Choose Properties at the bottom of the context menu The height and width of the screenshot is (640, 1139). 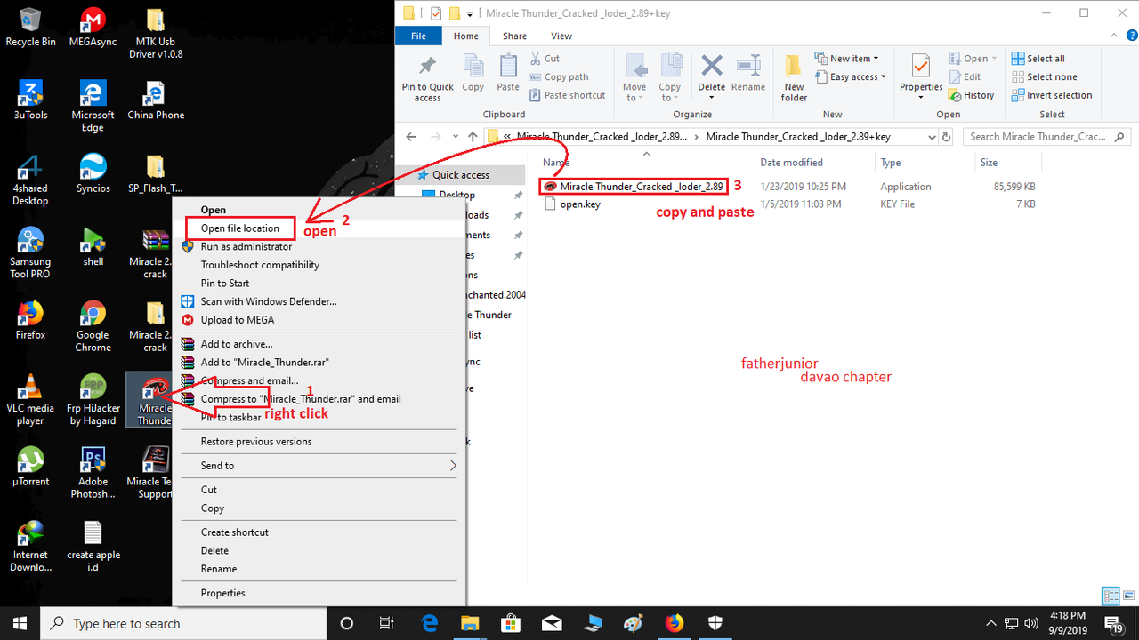tap(223, 593)
